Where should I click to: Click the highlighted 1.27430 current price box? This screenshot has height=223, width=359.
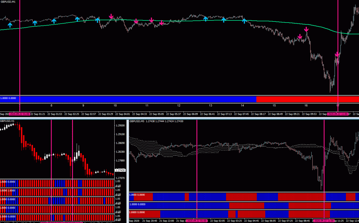[120, 170]
